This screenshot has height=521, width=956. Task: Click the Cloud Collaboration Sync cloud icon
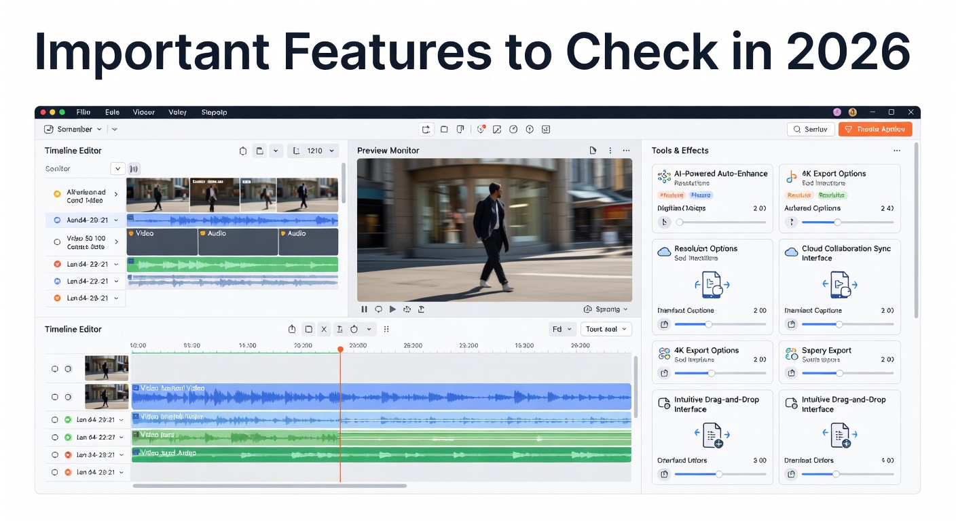(x=791, y=252)
